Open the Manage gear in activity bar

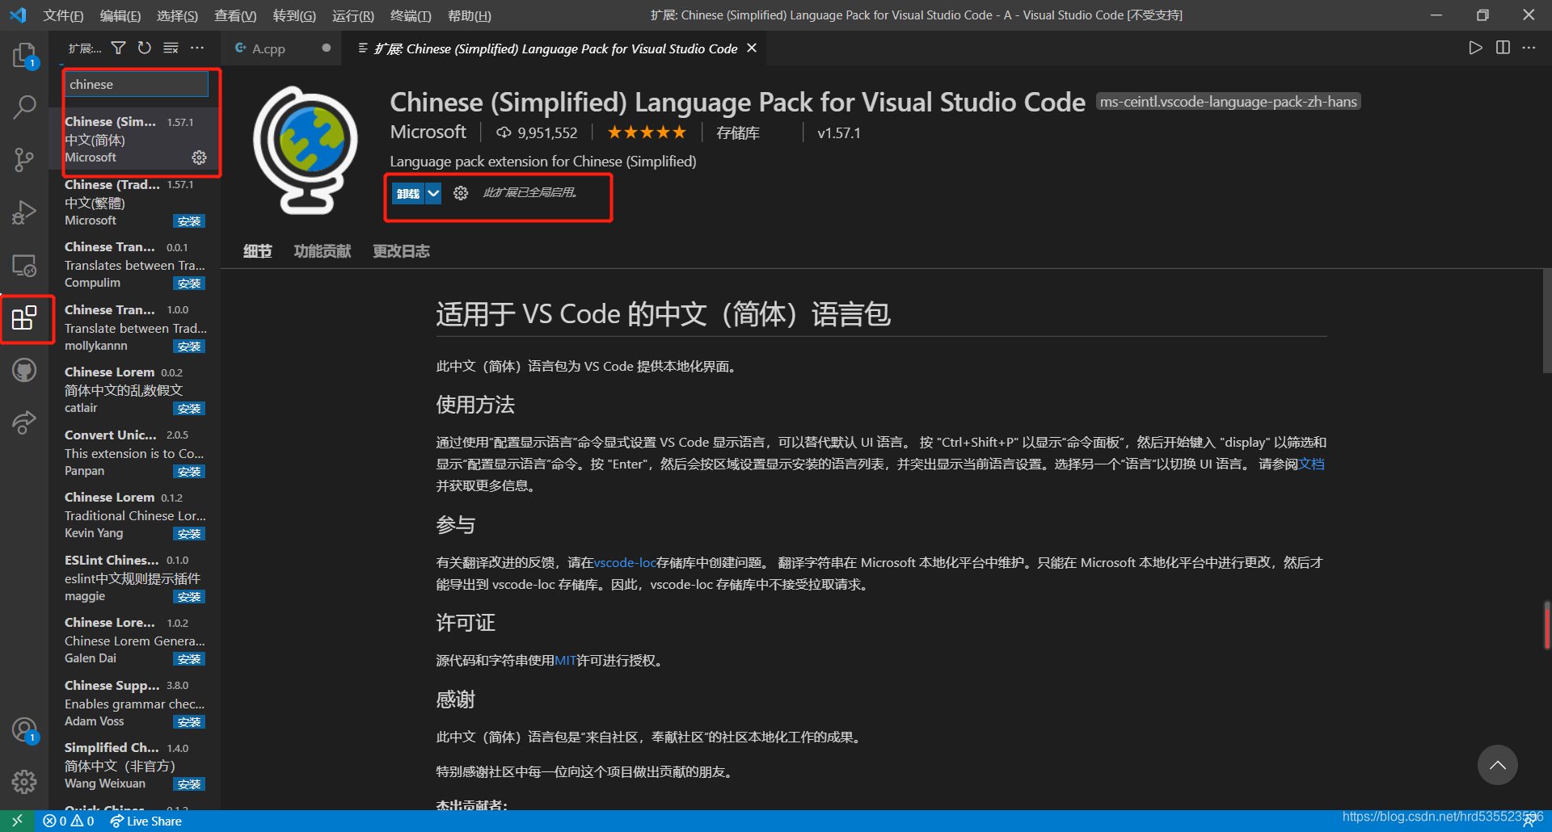click(24, 781)
